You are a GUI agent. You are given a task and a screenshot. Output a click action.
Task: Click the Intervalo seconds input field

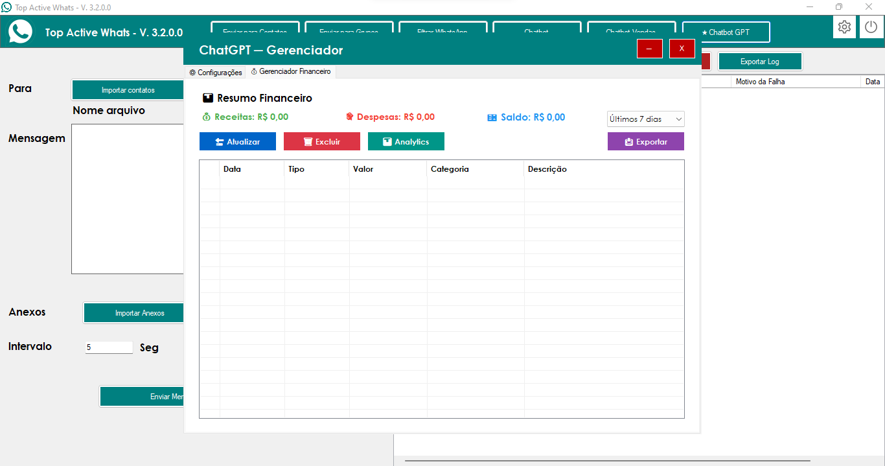click(x=109, y=347)
